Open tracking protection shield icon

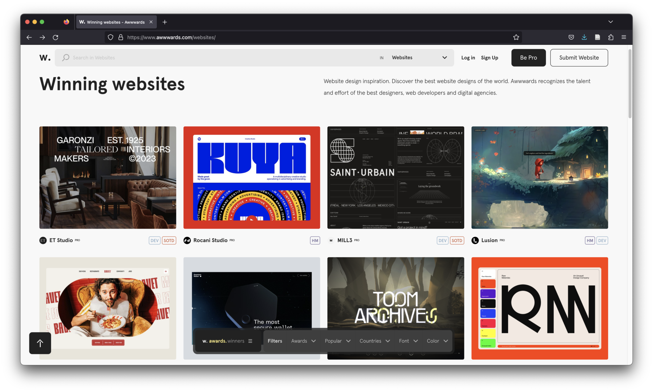click(x=110, y=37)
